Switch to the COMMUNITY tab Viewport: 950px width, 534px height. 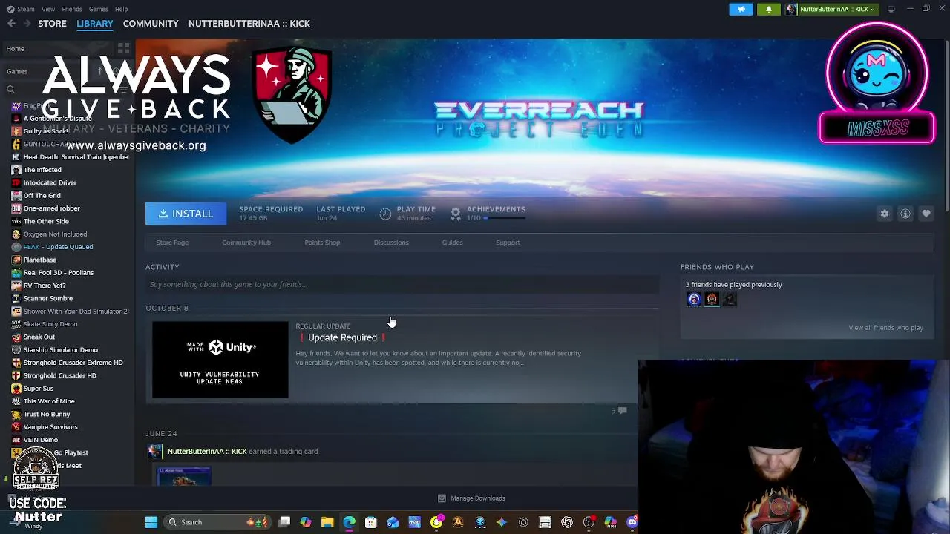coord(151,24)
